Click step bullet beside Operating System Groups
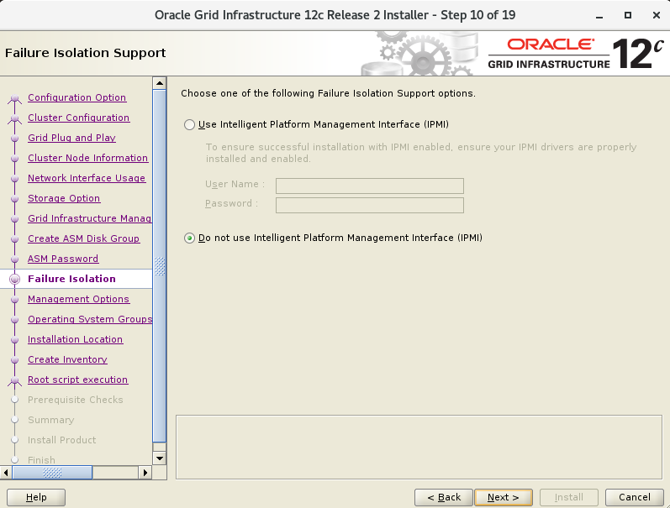Screen dimensions: 670x508 pos(14,320)
